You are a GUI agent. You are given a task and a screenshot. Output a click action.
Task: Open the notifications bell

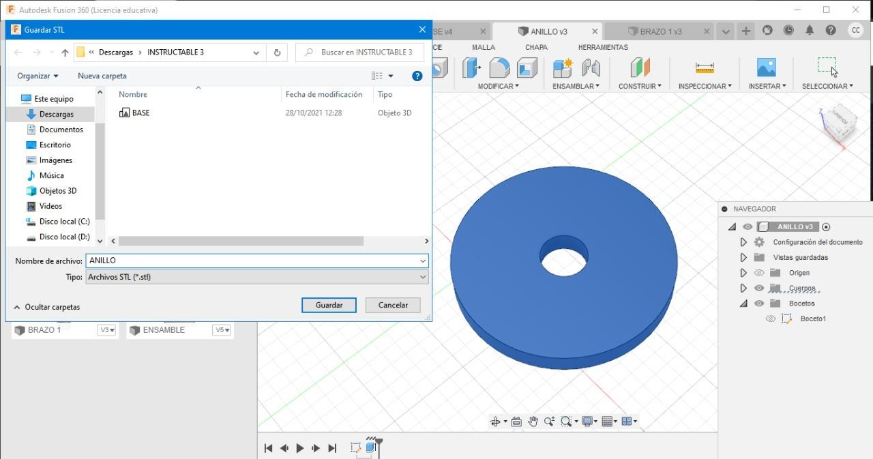[810, 31]
